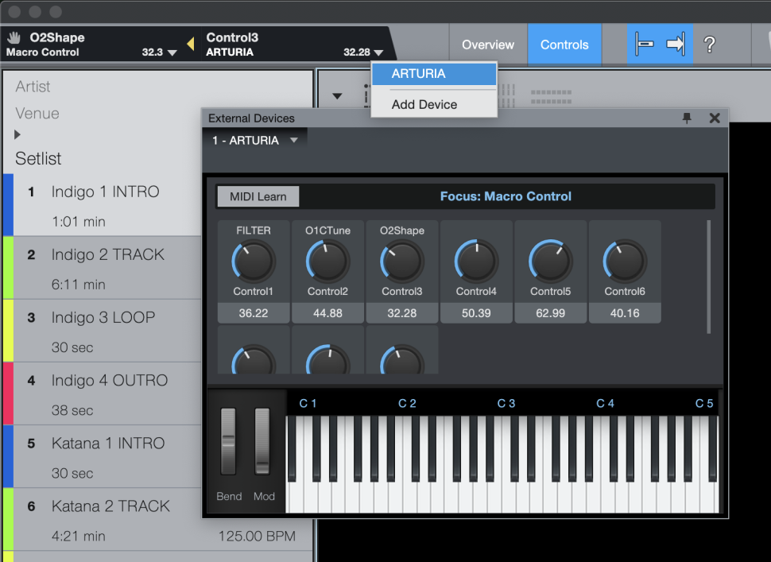The image size is (771, 562).
Task: Click the 4:21 min duration of Katana 2 TRACK
Action: [79, 537]
